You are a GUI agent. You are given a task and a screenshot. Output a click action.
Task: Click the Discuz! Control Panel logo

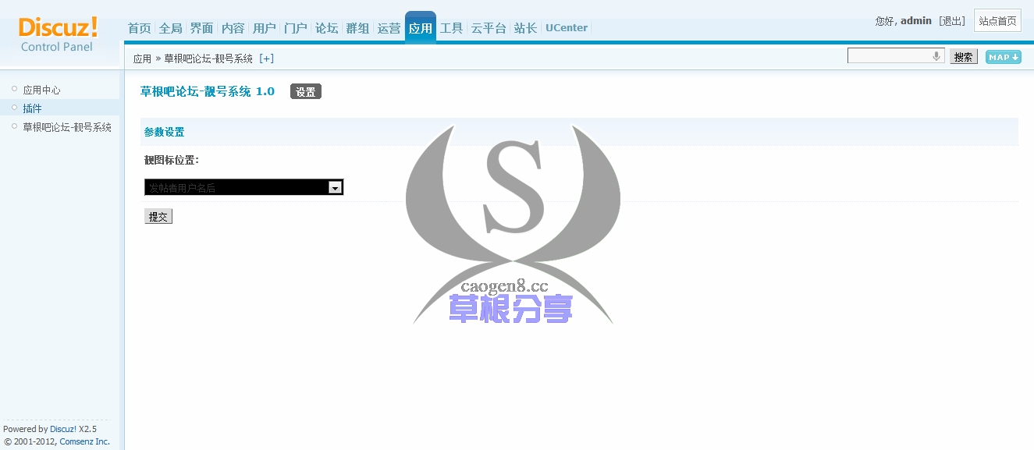[x=58, y=34]
